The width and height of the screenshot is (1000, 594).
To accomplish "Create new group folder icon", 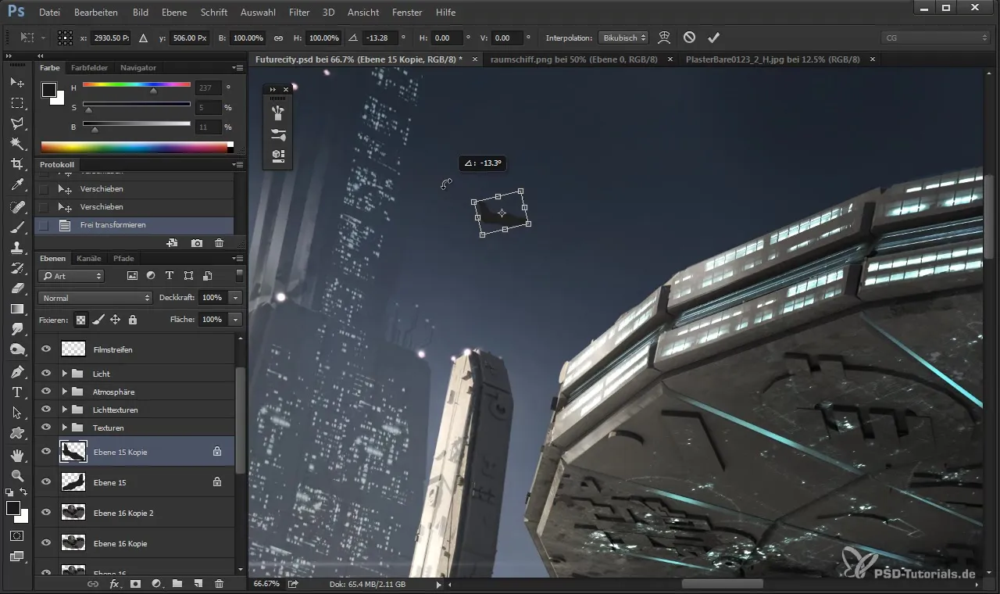I will (x=177, y=584).
